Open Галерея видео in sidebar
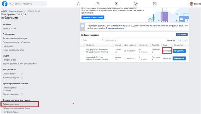This screenshot has width=201, height=114. point(9,60)
